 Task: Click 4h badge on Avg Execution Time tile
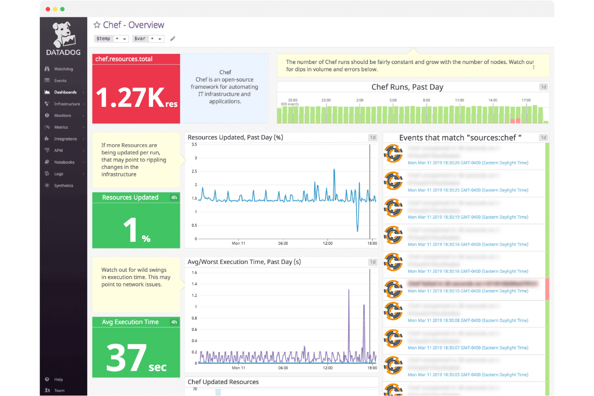(174, 322)
